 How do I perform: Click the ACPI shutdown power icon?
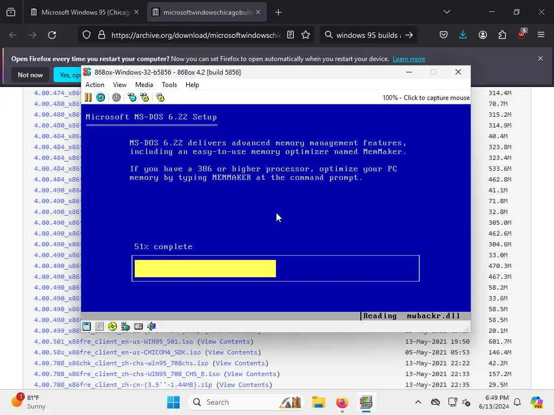pos(116,97)
